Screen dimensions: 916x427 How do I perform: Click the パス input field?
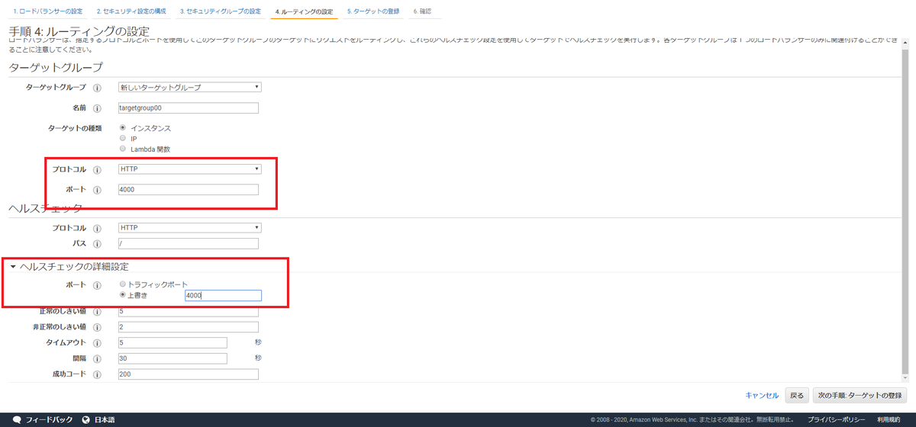coord(189,244)
